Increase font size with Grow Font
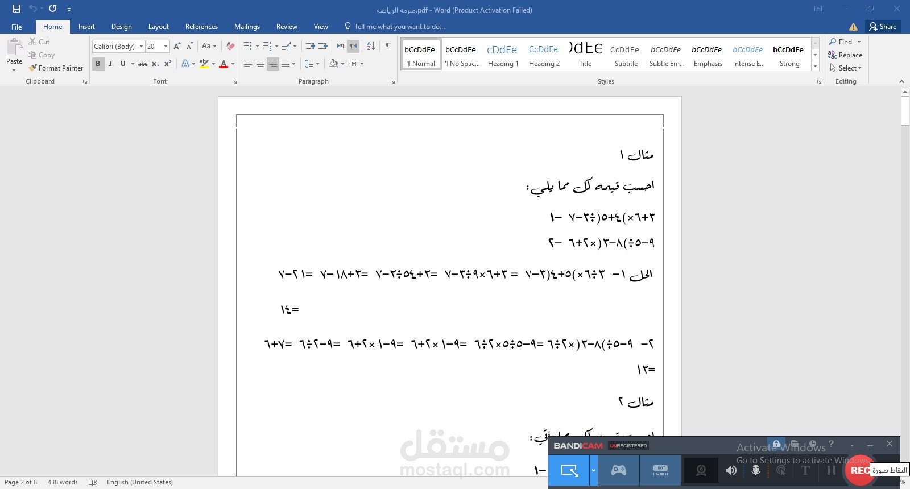The height and width of the screenshot is (489, 910). pos(177,46)
